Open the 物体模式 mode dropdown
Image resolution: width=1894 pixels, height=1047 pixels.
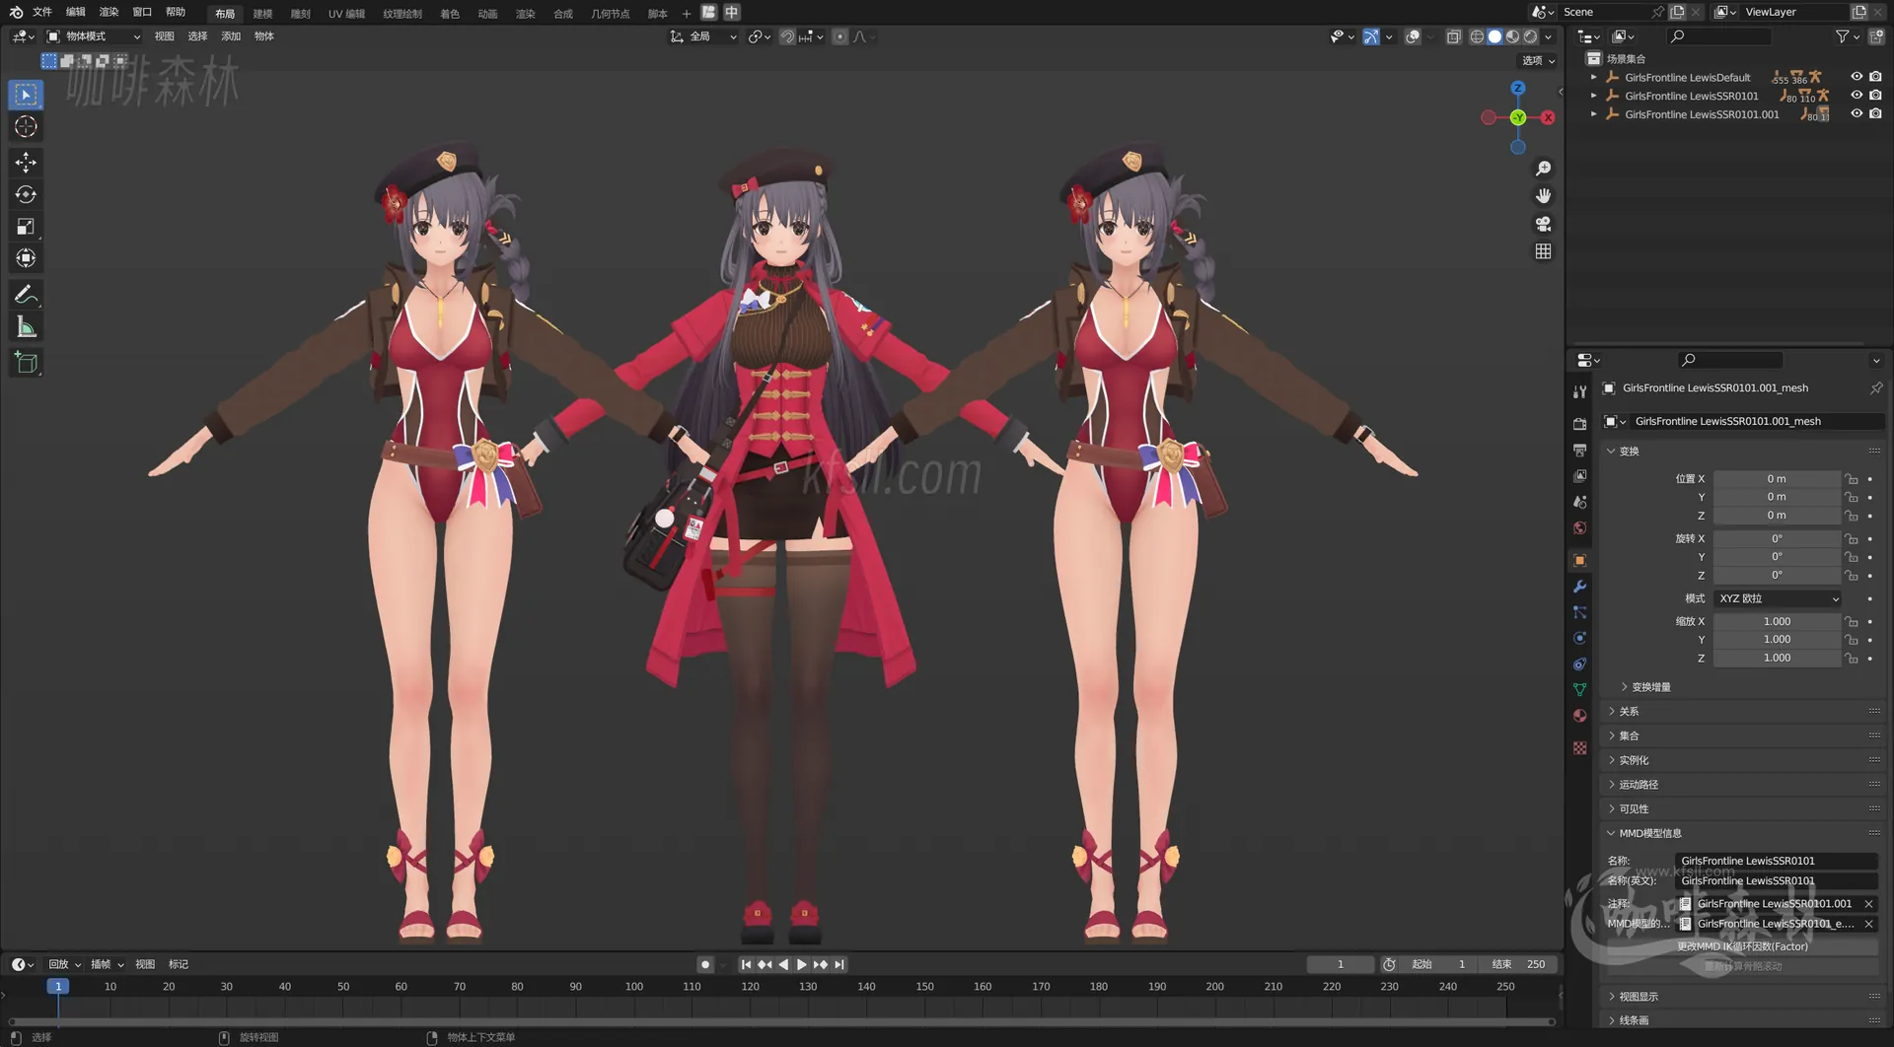94,35
